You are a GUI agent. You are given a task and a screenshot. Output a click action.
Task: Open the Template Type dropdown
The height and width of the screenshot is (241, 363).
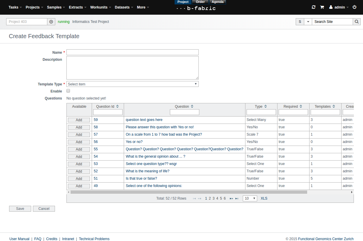point(132,84)
